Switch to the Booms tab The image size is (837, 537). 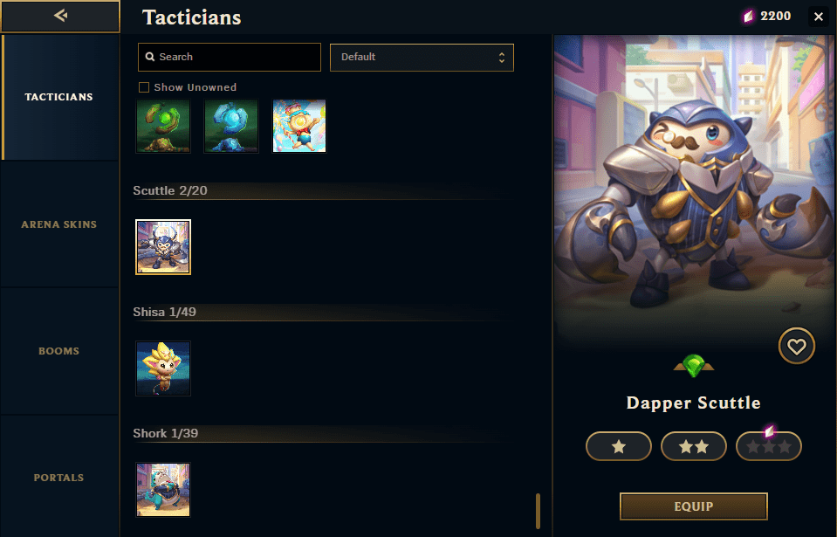tap(59, 351)
